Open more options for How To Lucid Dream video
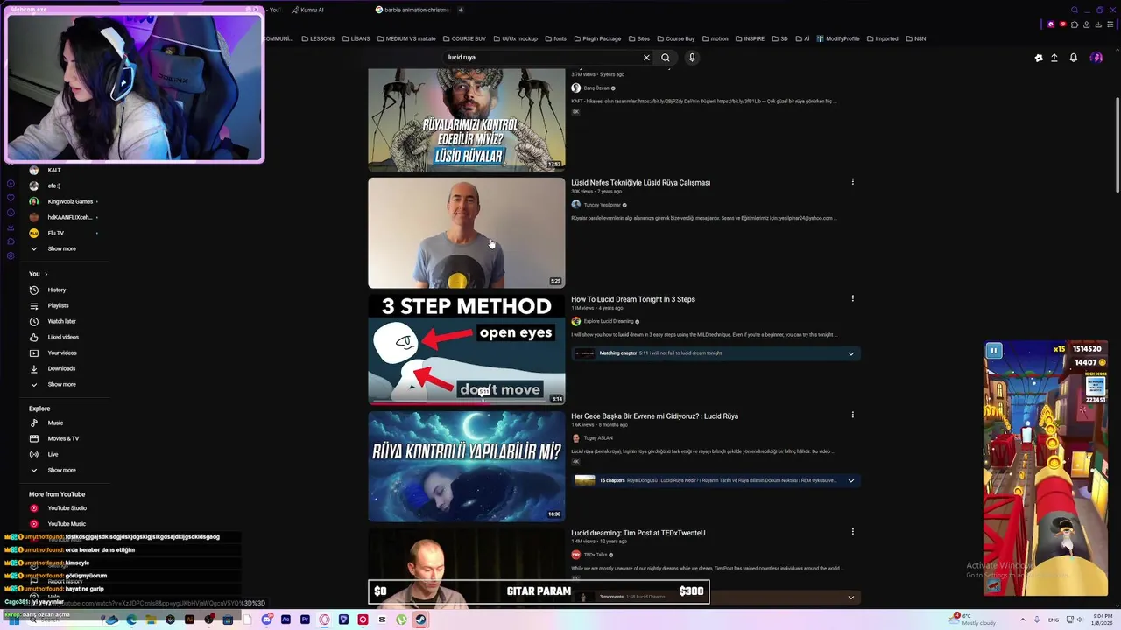The height and width of the screenshot is (630, 1121). point(852,298)
